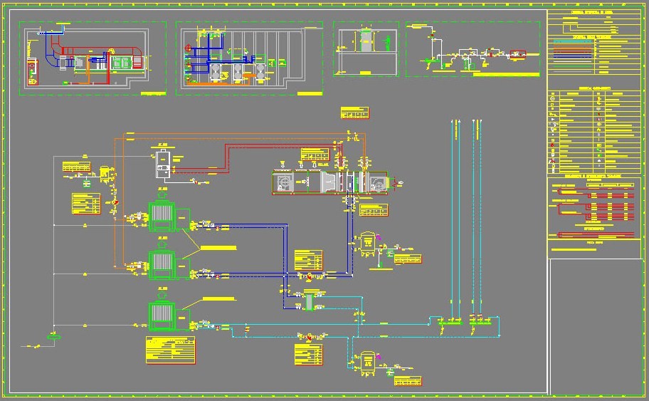Image resolution: width=649 pixels, height=401 pixels.
Task: Select the lower expansion tank symbol
Action: pos(368,363)
